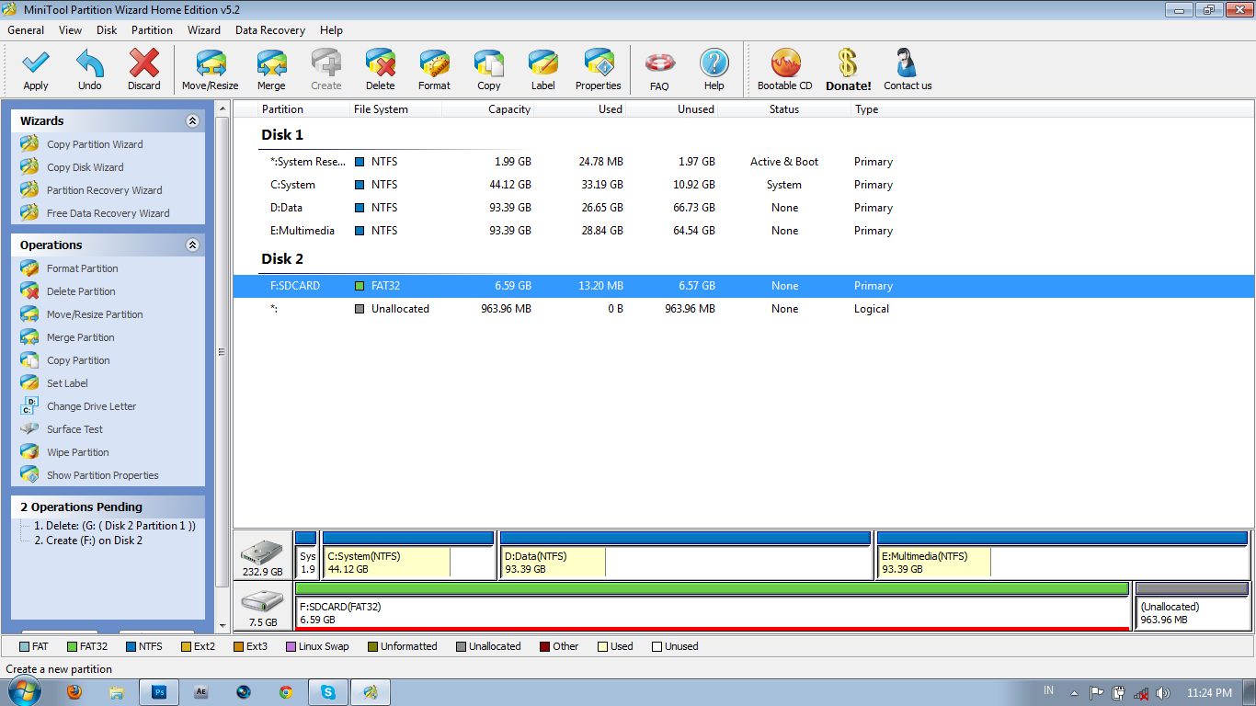Image resolution: width=1256 pixels, height=706 pixels.
Task: Open the Data Recovery menu
Action: pos(270,30)
